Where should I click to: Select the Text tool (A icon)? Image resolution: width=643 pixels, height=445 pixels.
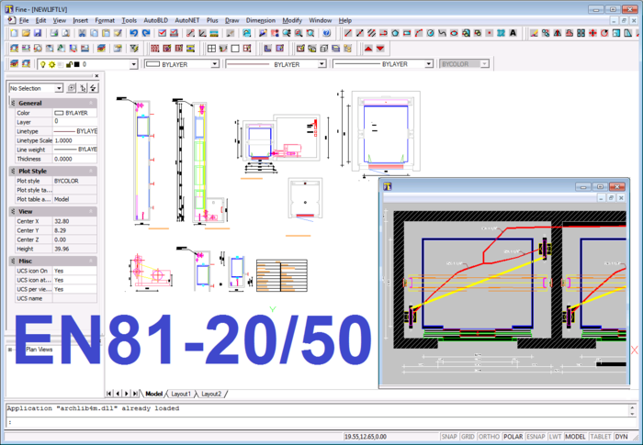click(513, 33)
